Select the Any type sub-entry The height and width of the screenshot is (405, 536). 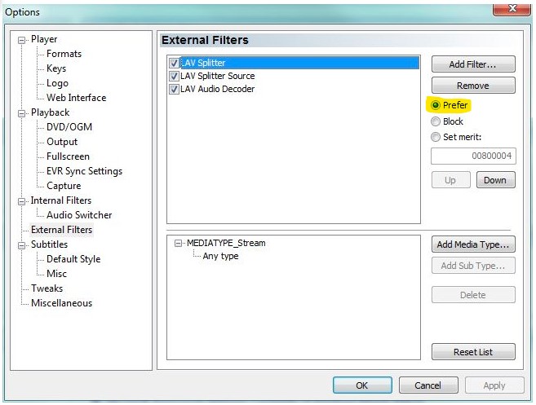pos(220,256)
